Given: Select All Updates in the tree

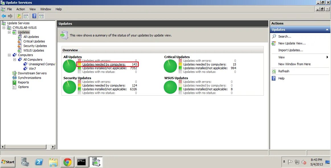Looking at the screenshot, I should tap(31, 37).
